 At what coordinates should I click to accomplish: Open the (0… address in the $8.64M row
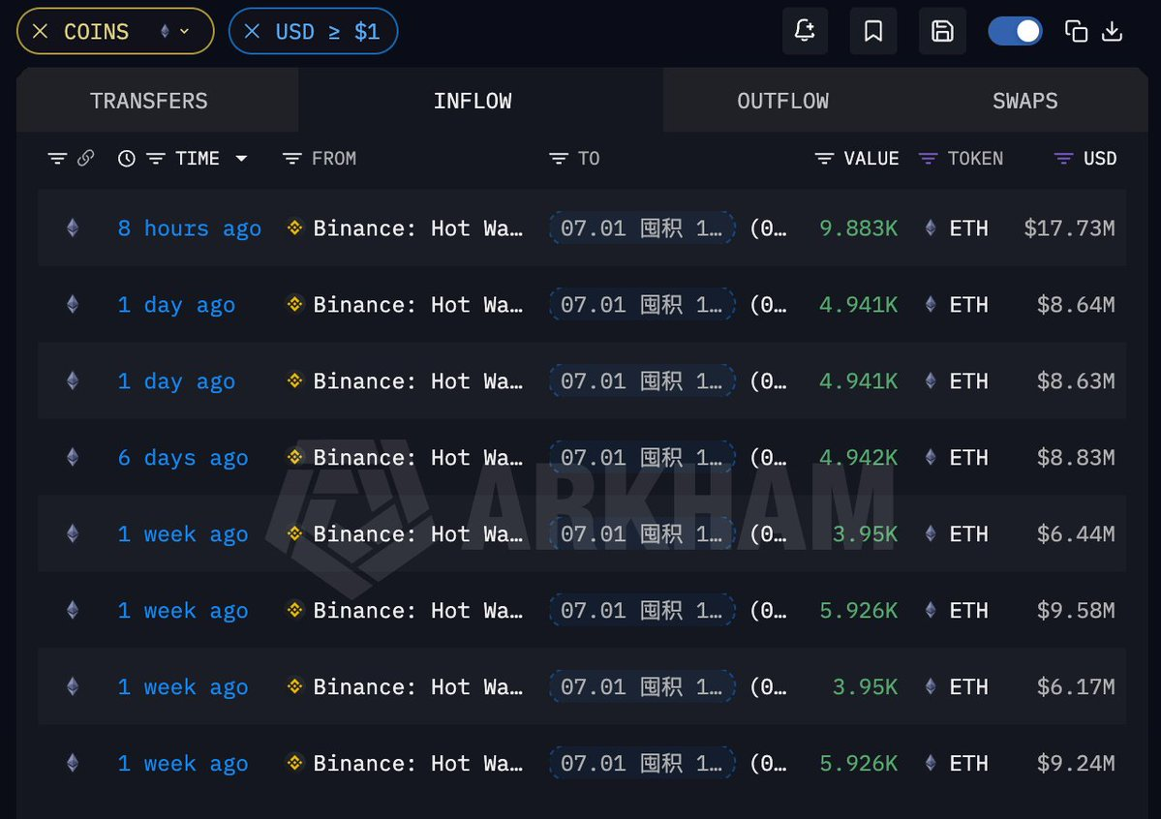(x=768, y=304)
